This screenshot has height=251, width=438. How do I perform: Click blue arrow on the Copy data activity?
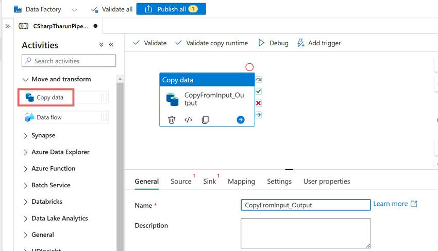241,120
